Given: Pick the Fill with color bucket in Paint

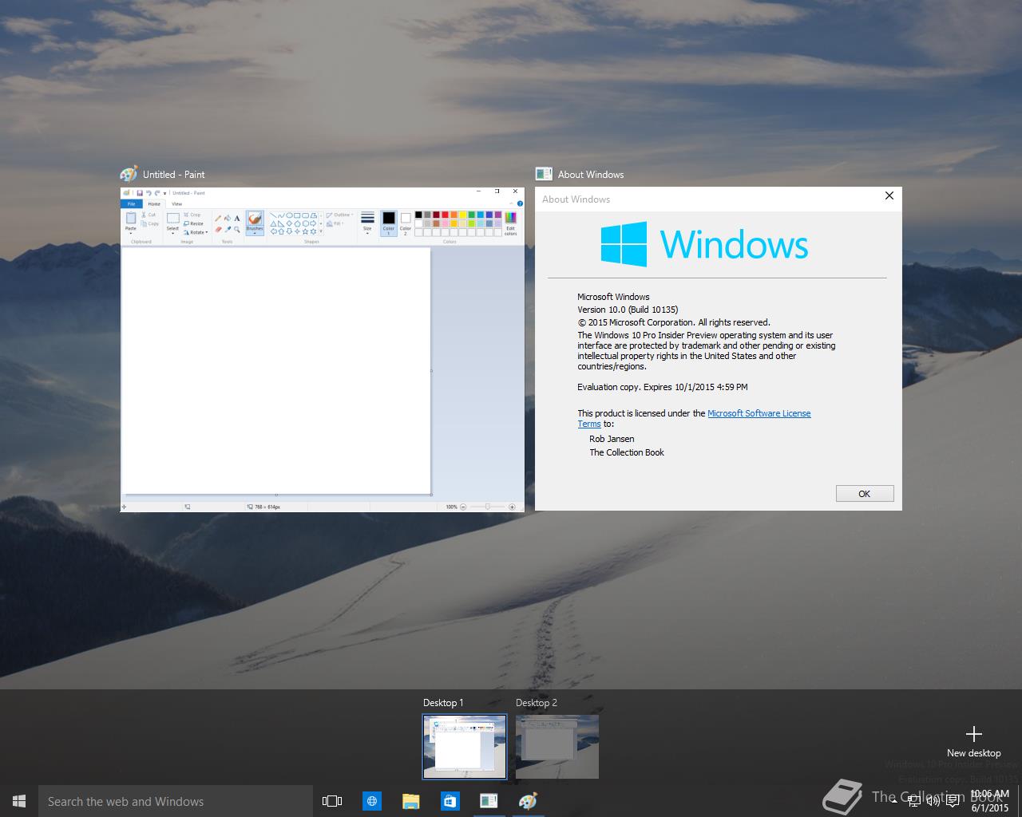Looking at the screenshot, I should coord(228,218).
